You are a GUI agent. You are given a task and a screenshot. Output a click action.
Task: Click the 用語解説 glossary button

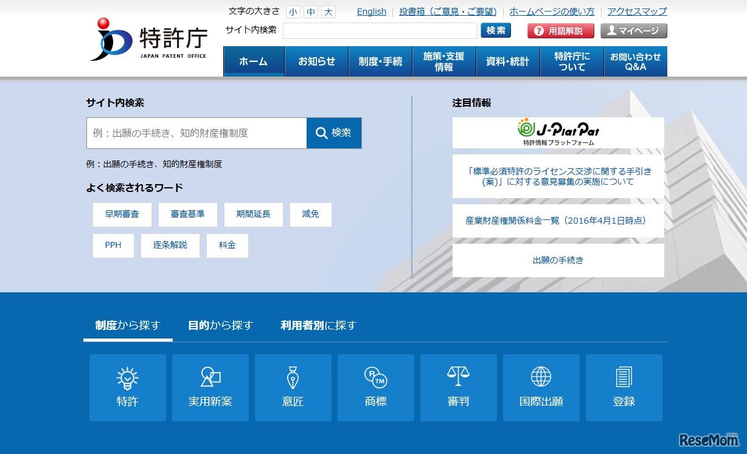pos(559,30)
